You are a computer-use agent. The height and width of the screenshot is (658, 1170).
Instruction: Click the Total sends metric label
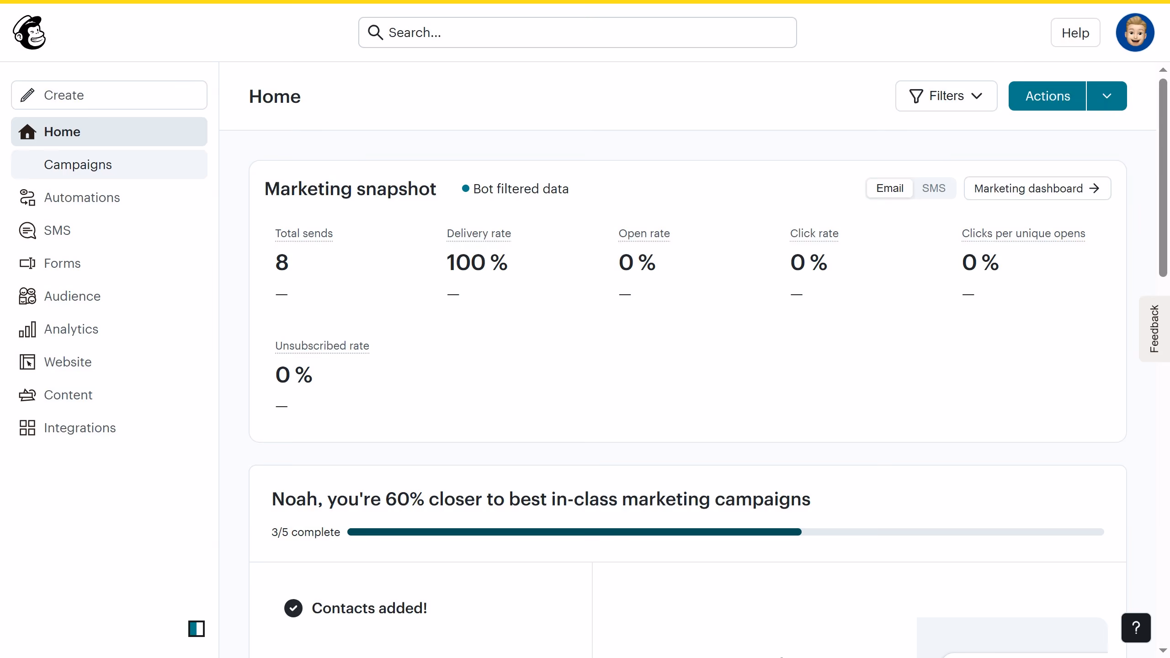(304, 233)
